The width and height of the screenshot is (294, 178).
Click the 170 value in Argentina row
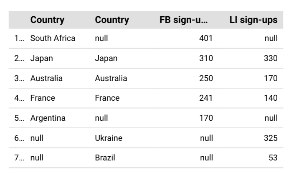(x=206, y=118)
